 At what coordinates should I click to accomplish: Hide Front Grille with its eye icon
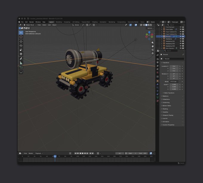tap(181, 29)
